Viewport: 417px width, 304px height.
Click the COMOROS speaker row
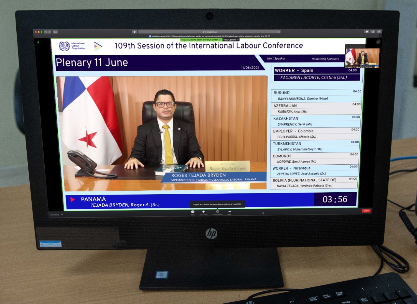tap(315, 156)
